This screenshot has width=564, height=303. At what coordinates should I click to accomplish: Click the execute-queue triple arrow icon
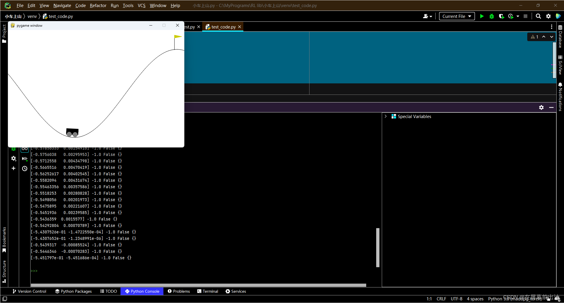tap(25, 159)
